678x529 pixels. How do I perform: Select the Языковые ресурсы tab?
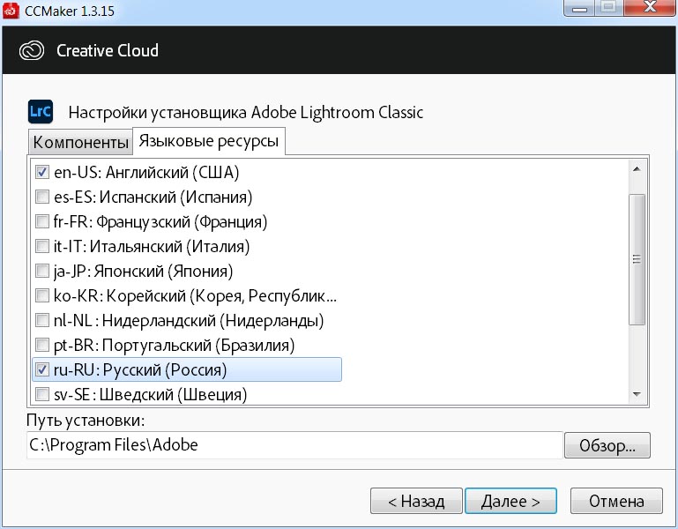tap(208, 141)
